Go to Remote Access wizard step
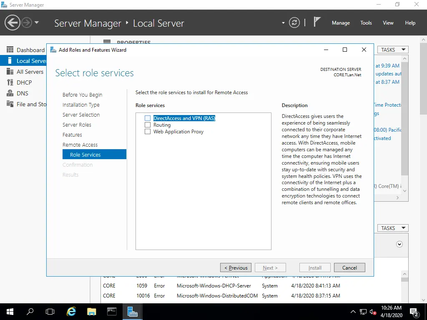This screenshot has width=427, height=320. 80,145
